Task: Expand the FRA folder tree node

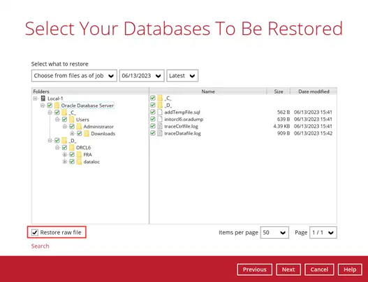Action: (64, 154)
